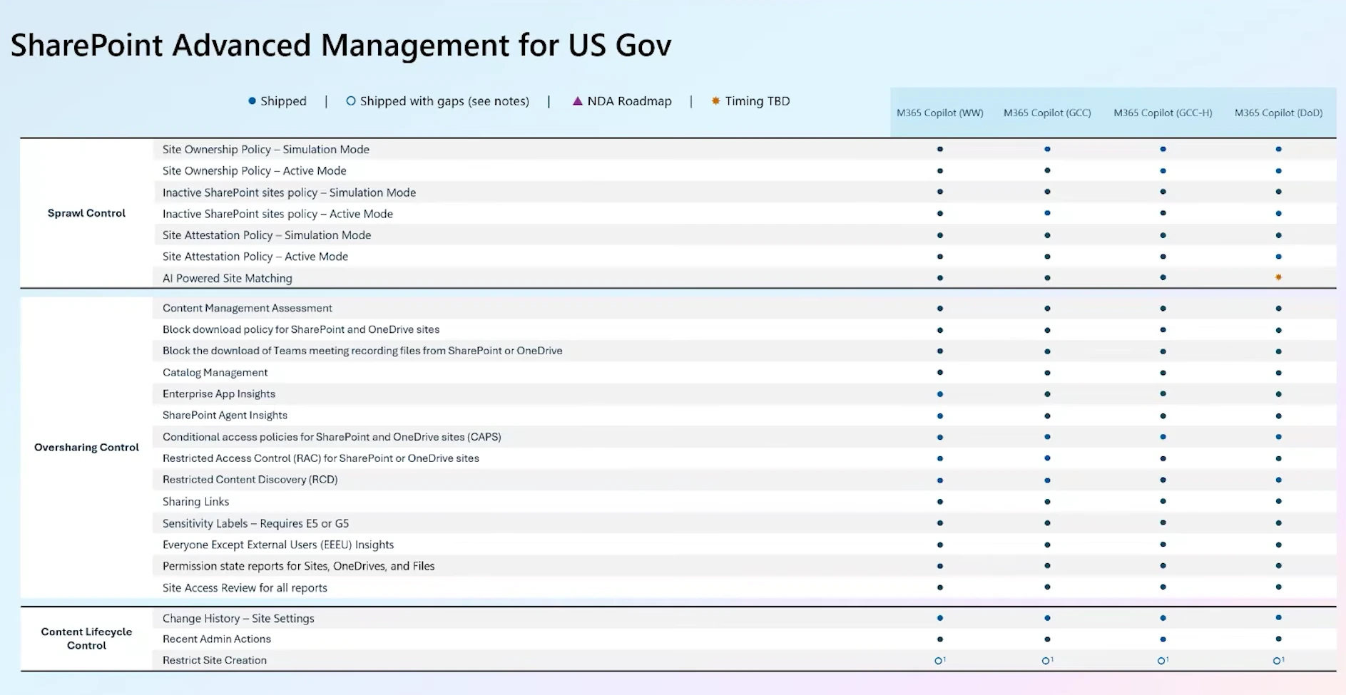Click the Site Ownership Policy Simulation Mode dot under WW
Screen dimensions: 1346x695
pos(940,149)
